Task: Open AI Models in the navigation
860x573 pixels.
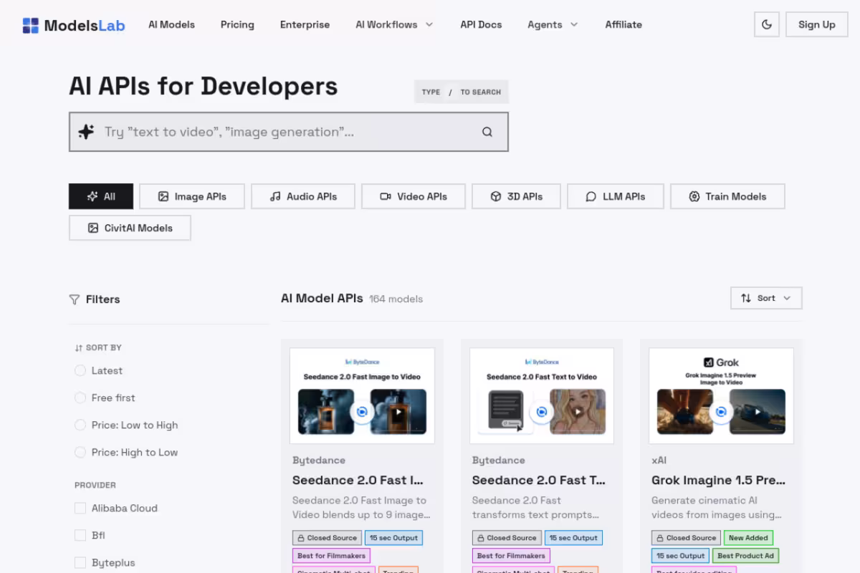Action: point(171,24)
